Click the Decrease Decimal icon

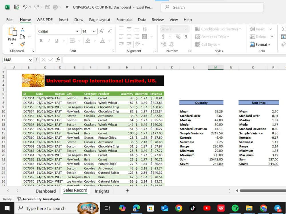[171, 44]
